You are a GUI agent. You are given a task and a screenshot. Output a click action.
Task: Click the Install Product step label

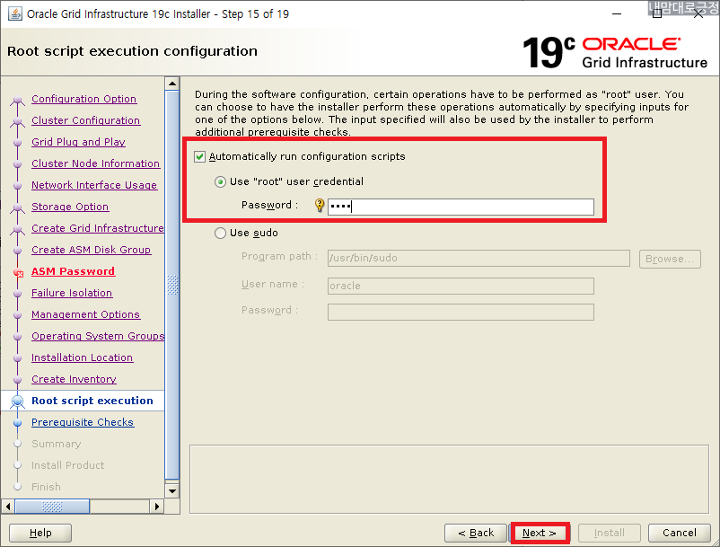(68, 465)
